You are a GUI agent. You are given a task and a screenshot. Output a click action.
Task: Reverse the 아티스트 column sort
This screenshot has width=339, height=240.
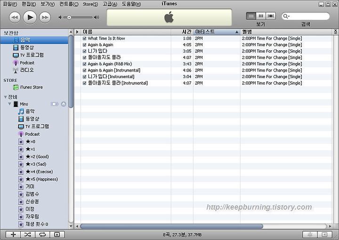click(217, 32)
